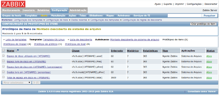This screenshot has width=219, height=95.
Task: Click the Zabbix logo
Action: click(x=13, y=4)
